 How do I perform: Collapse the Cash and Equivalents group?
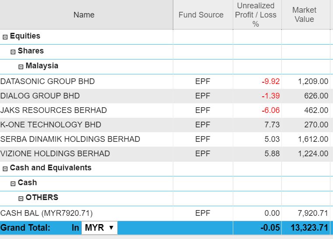pos(5,169)
